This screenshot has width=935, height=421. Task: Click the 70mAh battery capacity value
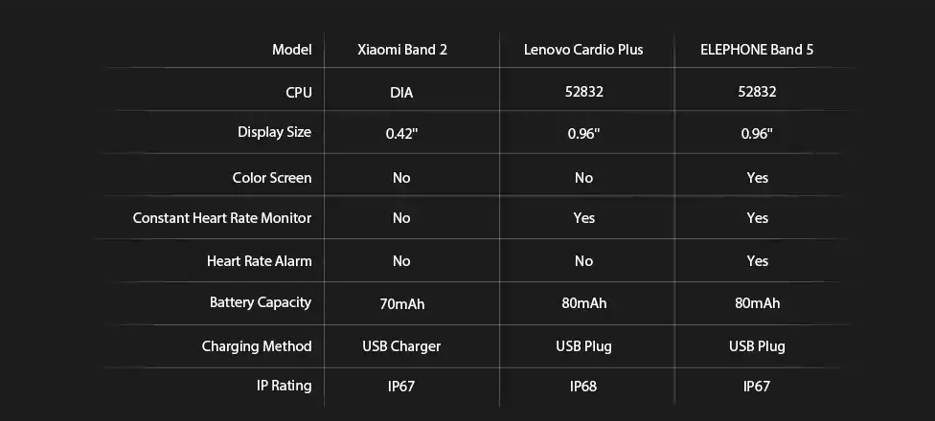click(401, 304)
